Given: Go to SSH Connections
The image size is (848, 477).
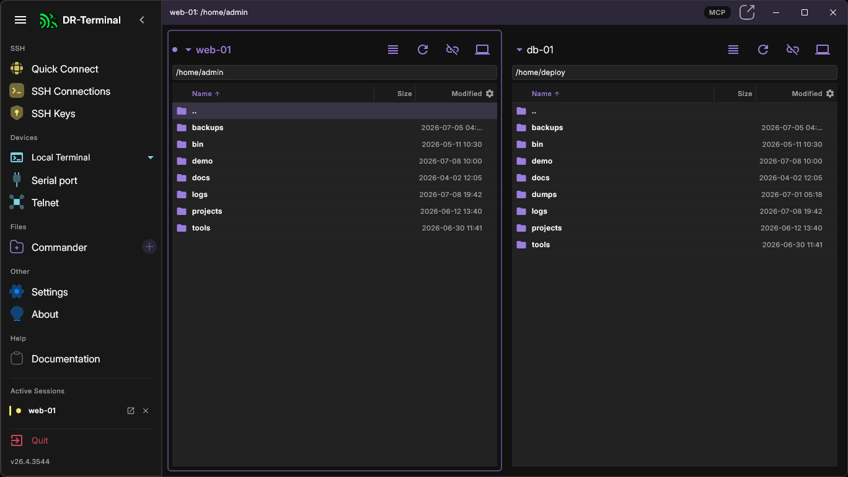Looking at the screenshot, I should [x=71, y=91].
